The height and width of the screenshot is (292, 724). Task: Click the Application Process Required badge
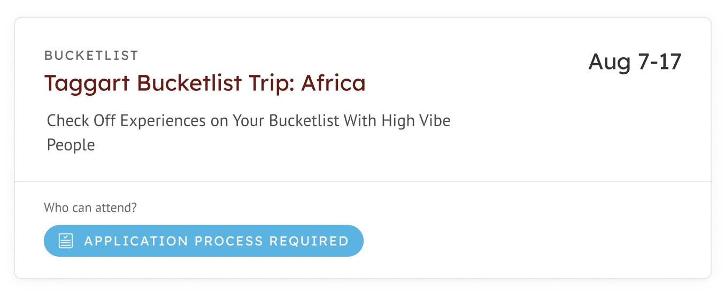pos(204,241)
